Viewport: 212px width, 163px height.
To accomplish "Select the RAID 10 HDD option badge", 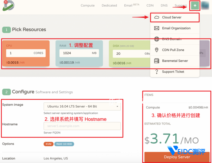I will 64,144.
